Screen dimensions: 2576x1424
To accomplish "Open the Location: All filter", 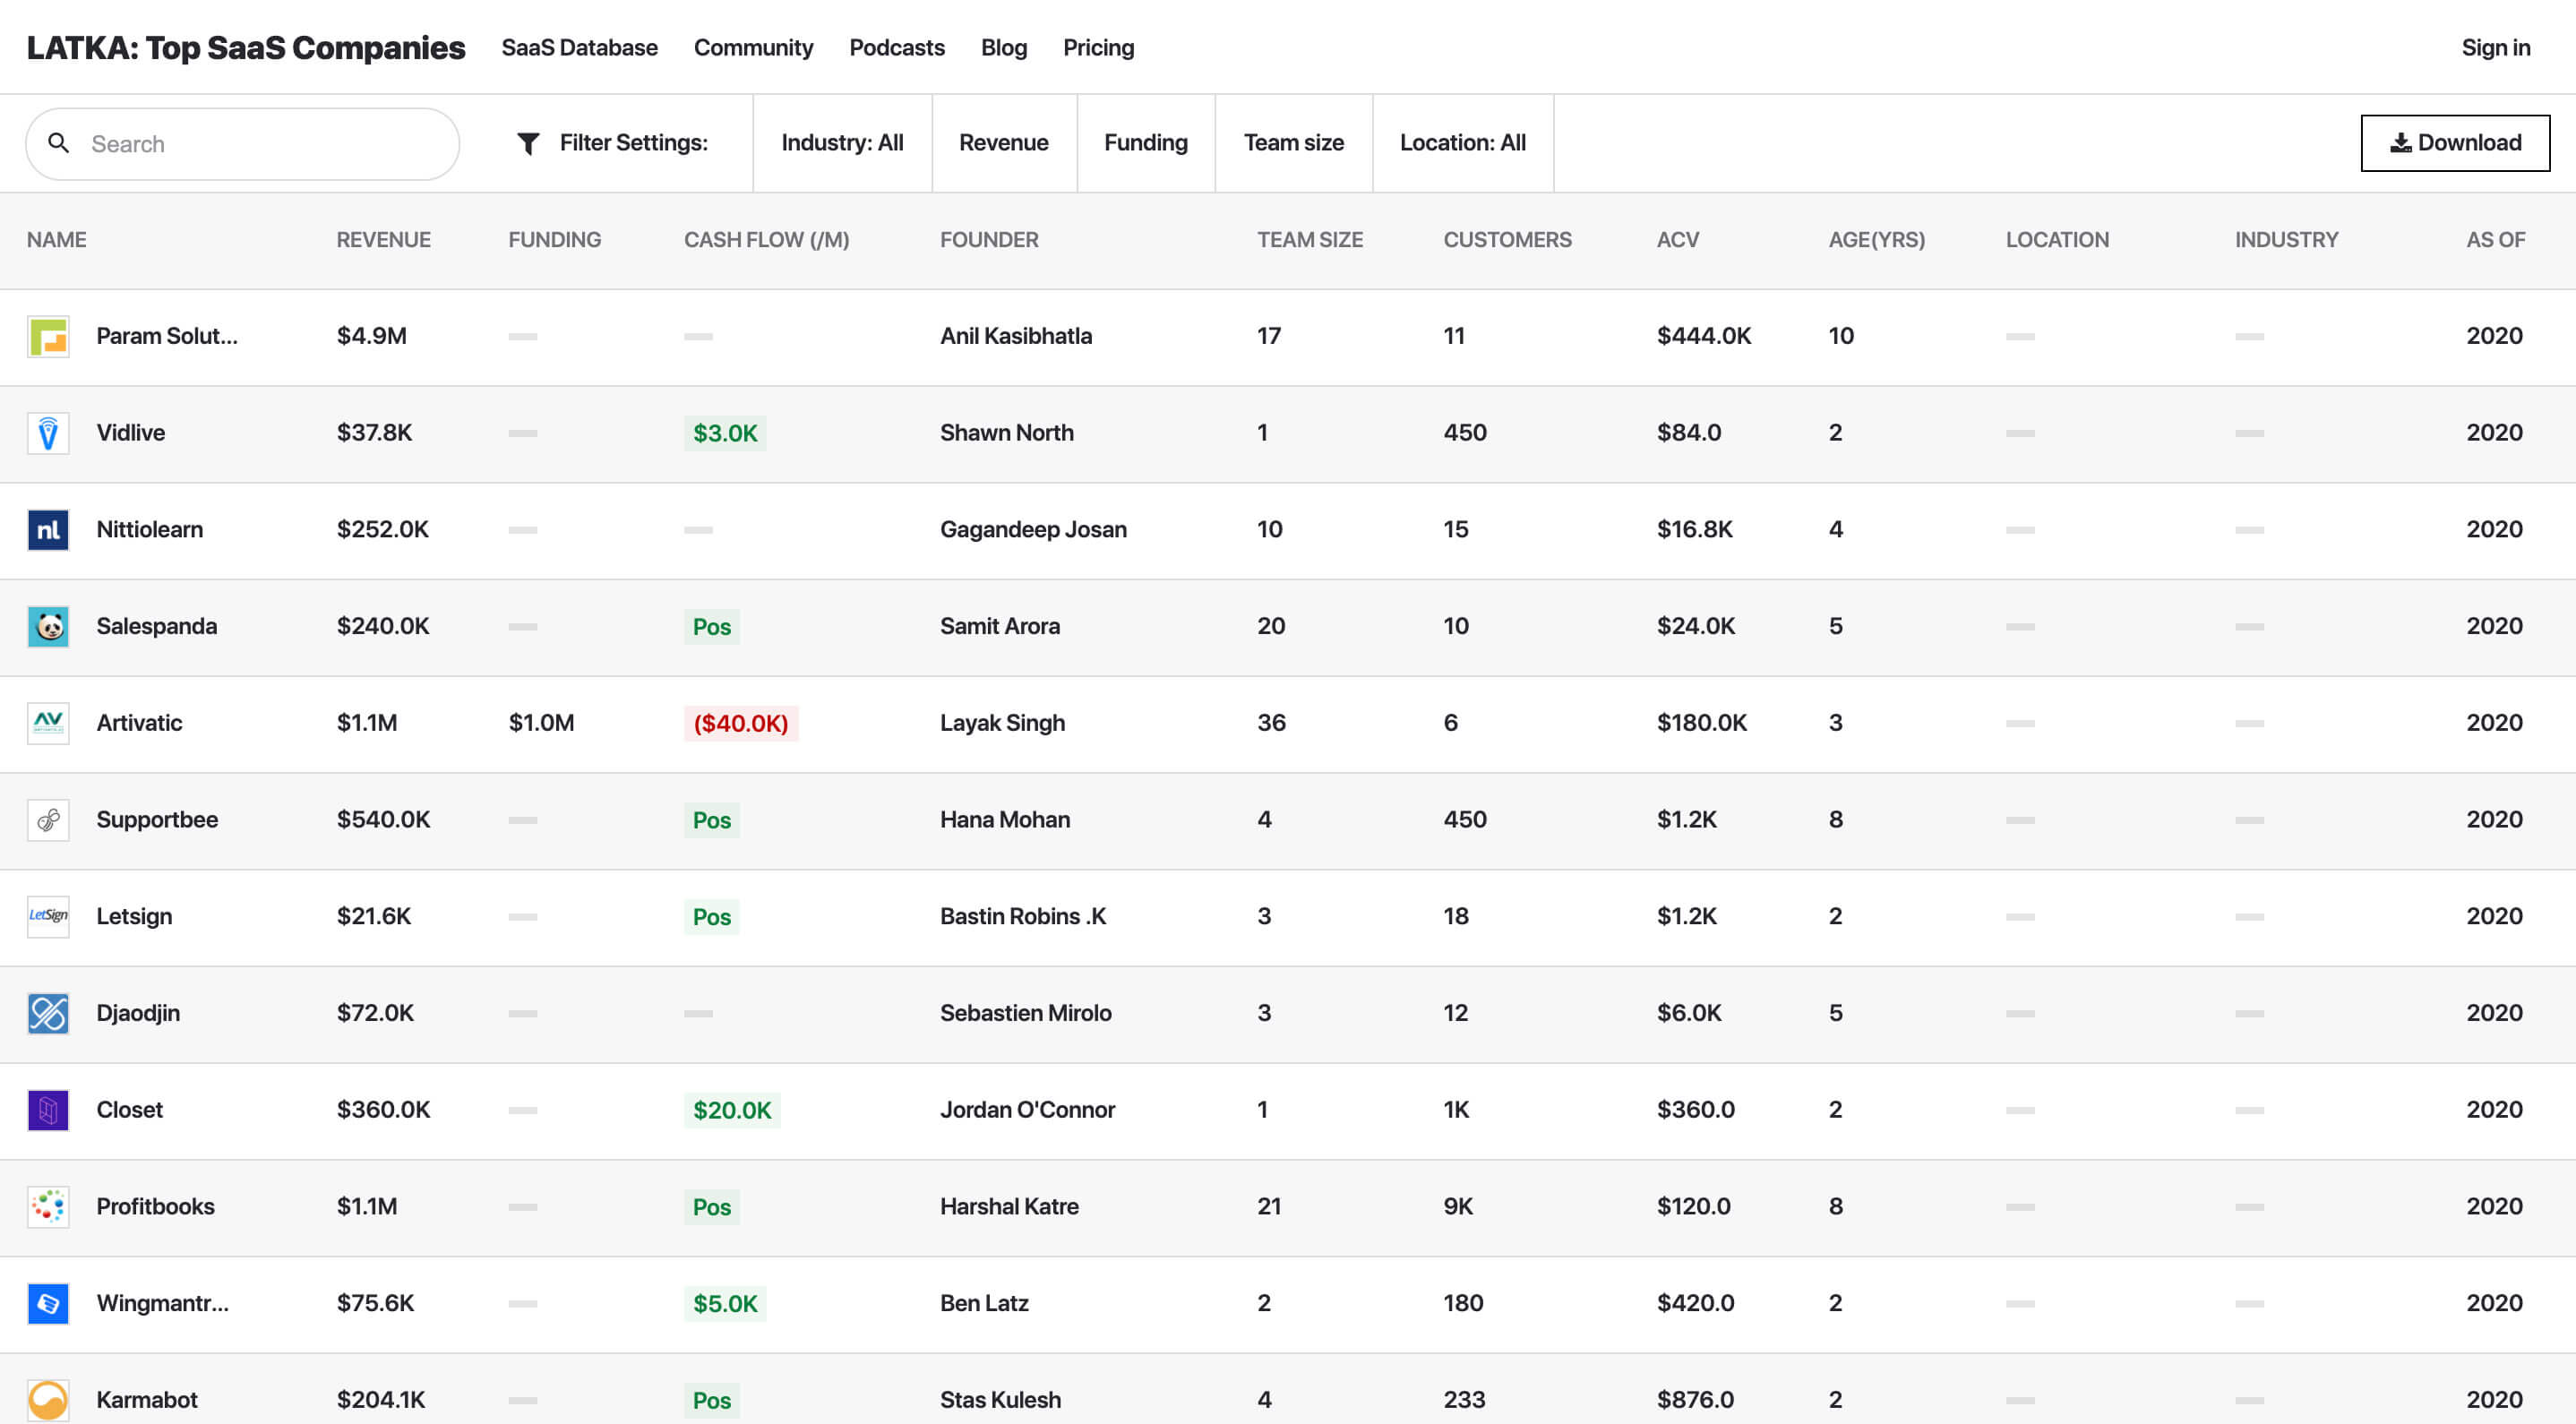I will (1463, 143).
